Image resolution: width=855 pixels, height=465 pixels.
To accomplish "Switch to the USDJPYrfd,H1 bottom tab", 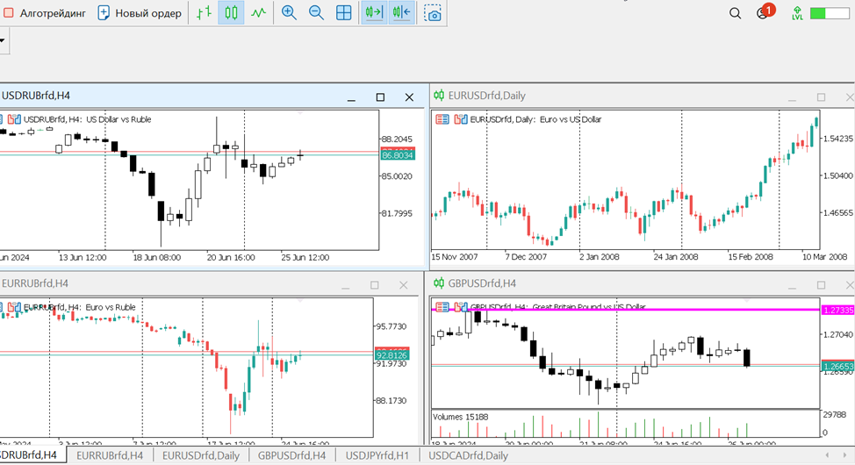I will coord(377,455).
